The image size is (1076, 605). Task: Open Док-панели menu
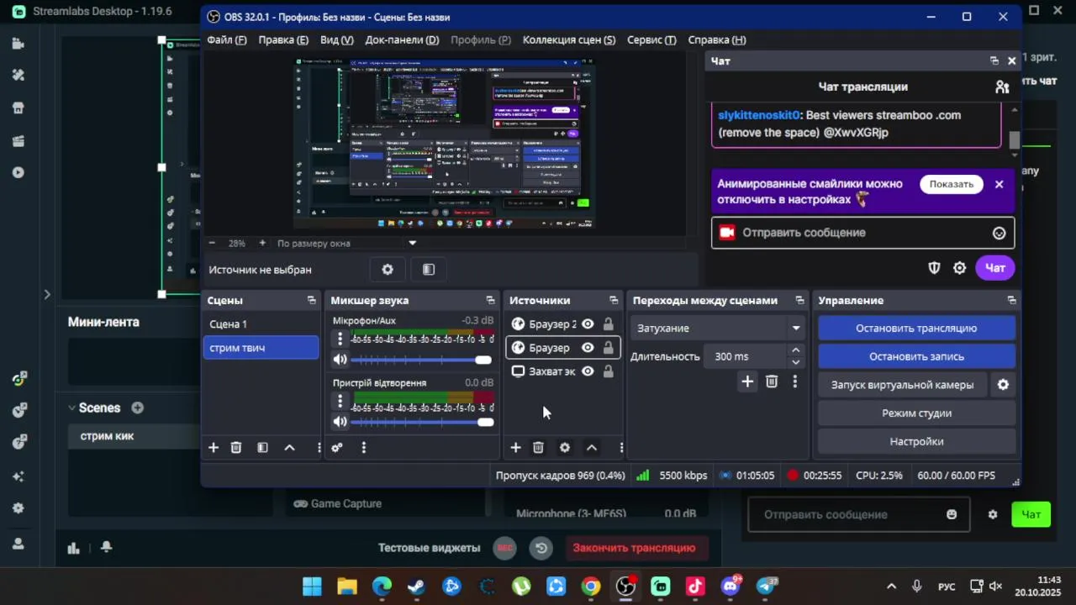[x=402, y=39]
